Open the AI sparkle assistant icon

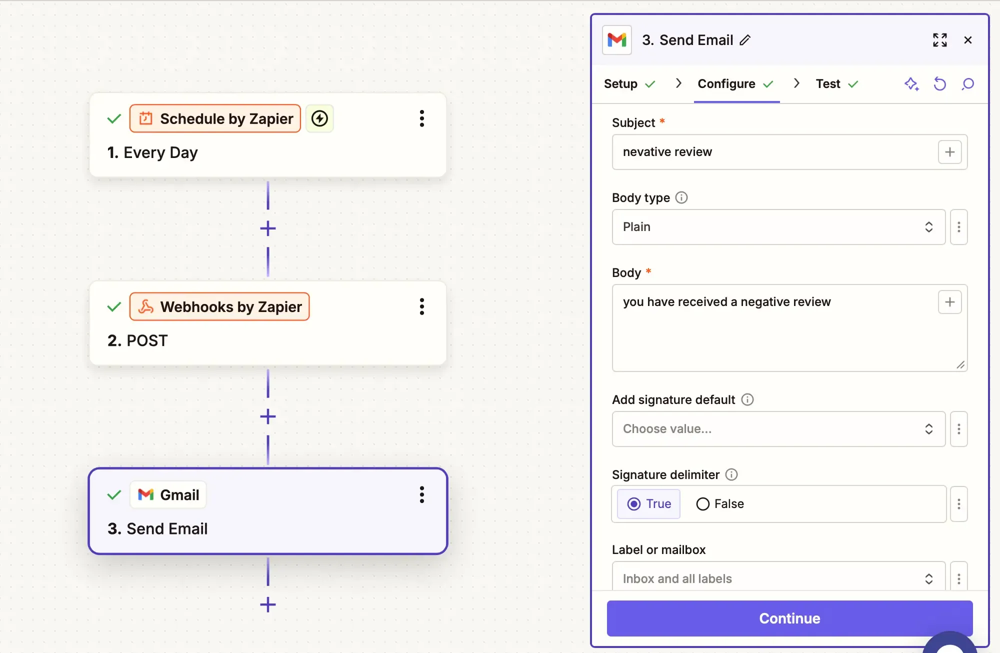tap(911, 84)
